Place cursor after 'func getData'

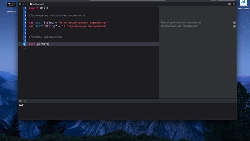point(49,44)
